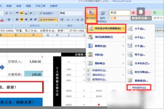The image size is (164, 109).
Task: Select Equal To (等于) rule
Action: [x=140, y=55]
